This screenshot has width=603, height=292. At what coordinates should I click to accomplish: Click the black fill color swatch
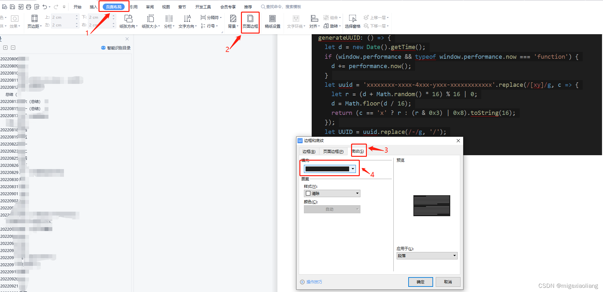click(327, 169)
